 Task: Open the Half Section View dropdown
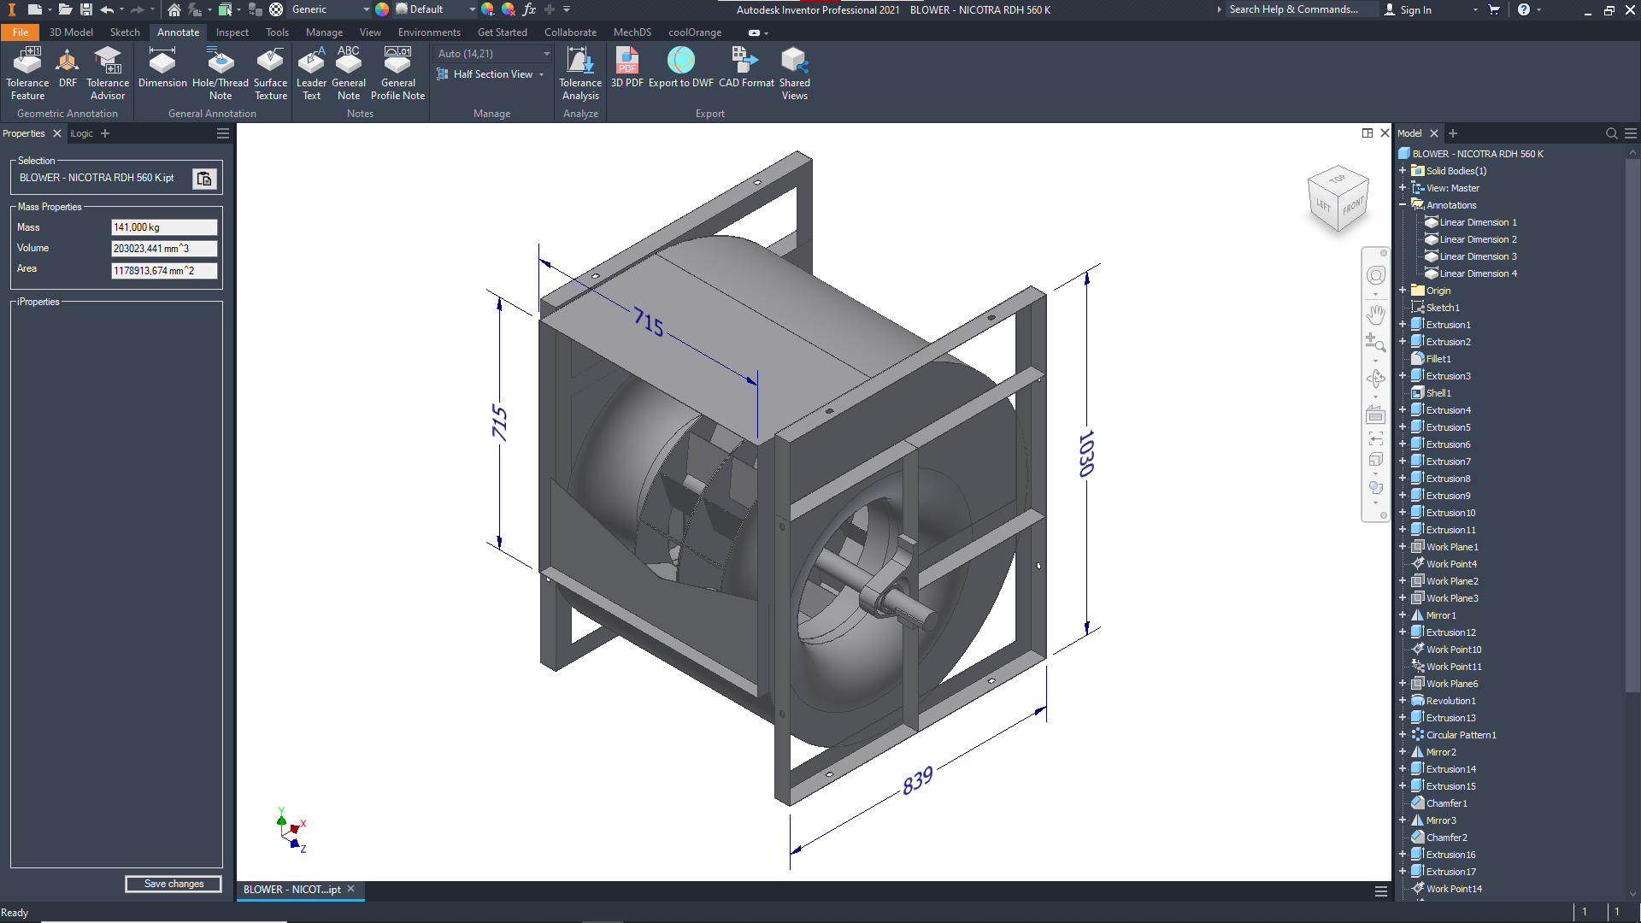tap(541, 75)
